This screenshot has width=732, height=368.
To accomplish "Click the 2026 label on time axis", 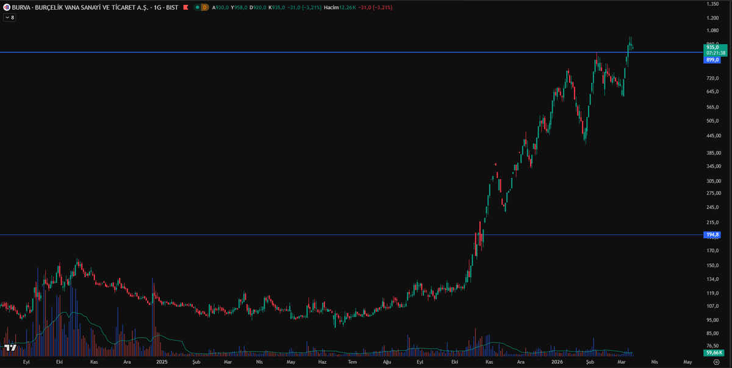I will (556, 361).
